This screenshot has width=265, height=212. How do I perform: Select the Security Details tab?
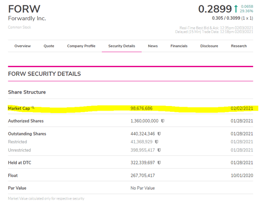click(122, 46)
